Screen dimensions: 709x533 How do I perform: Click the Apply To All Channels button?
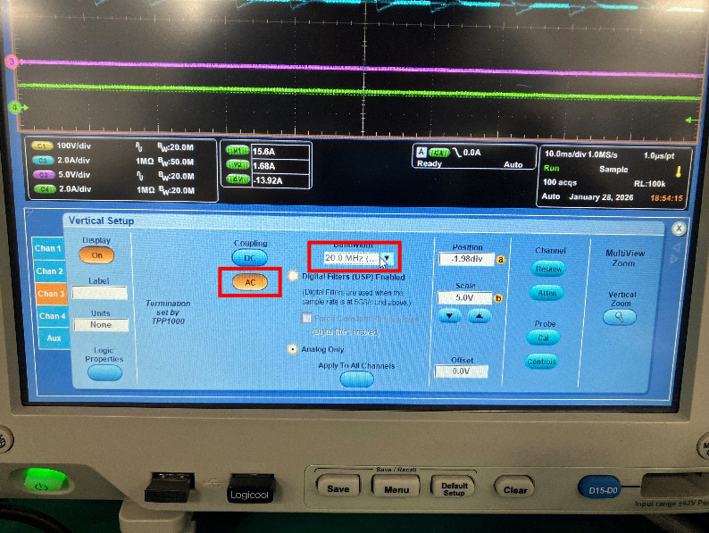[356, 379]
